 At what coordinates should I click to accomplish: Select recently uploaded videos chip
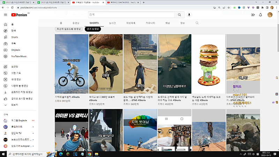(69, 29)
